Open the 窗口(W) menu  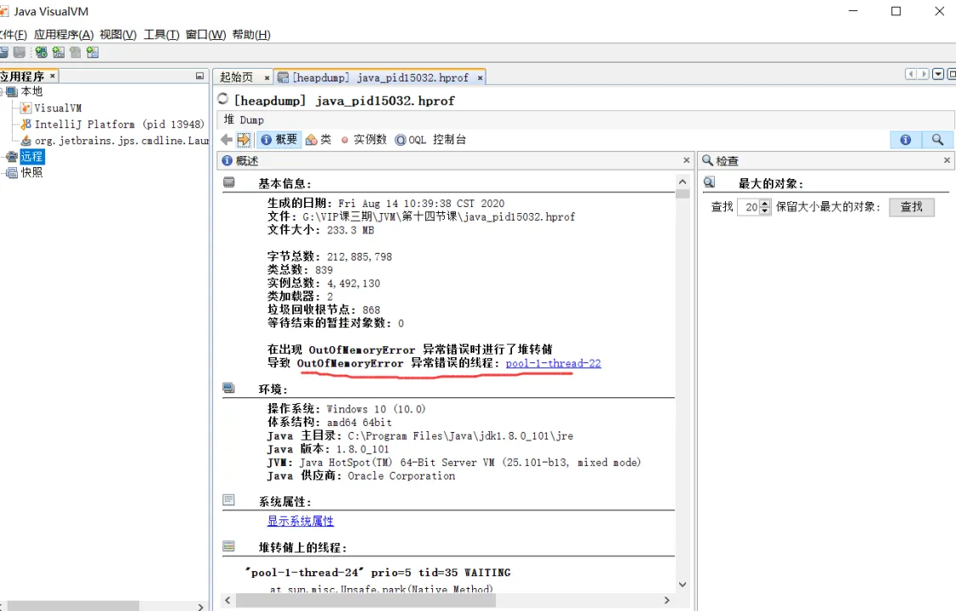205,35
